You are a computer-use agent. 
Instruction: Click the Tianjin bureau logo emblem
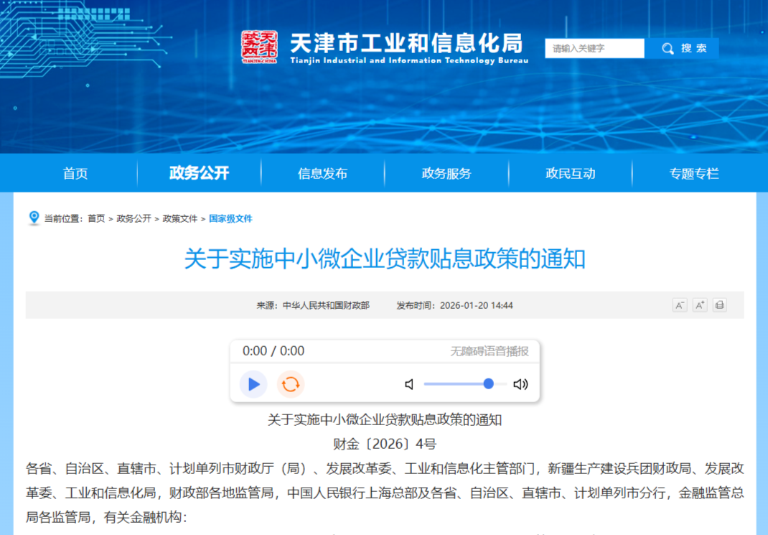[259, 47]
